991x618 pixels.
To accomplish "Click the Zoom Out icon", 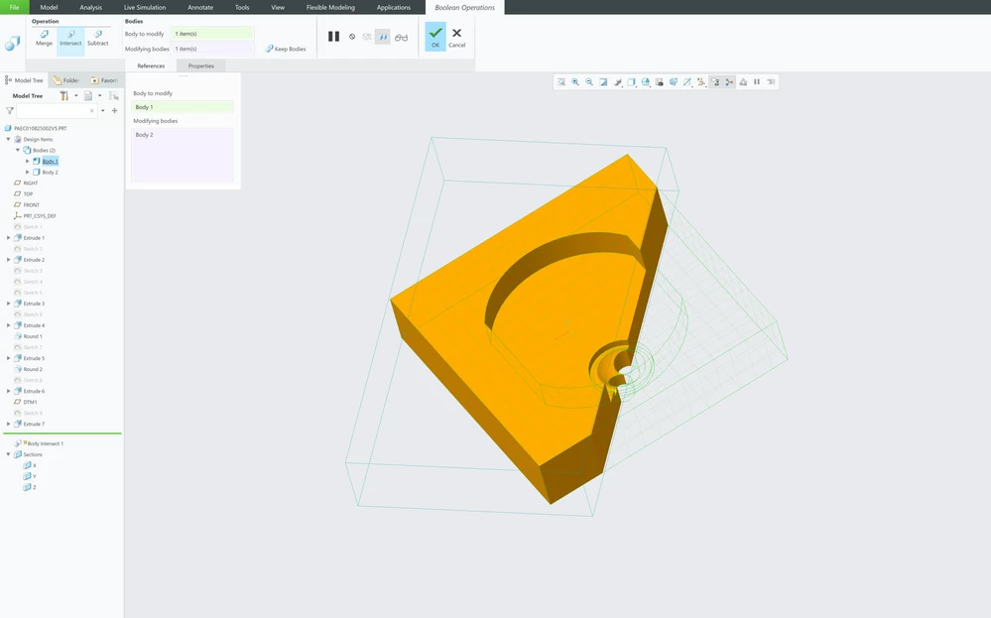I will tap(589, 82).
